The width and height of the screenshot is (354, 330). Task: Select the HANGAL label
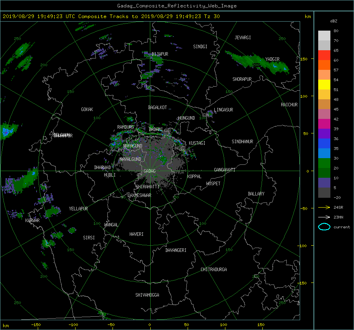coord(111,225)
